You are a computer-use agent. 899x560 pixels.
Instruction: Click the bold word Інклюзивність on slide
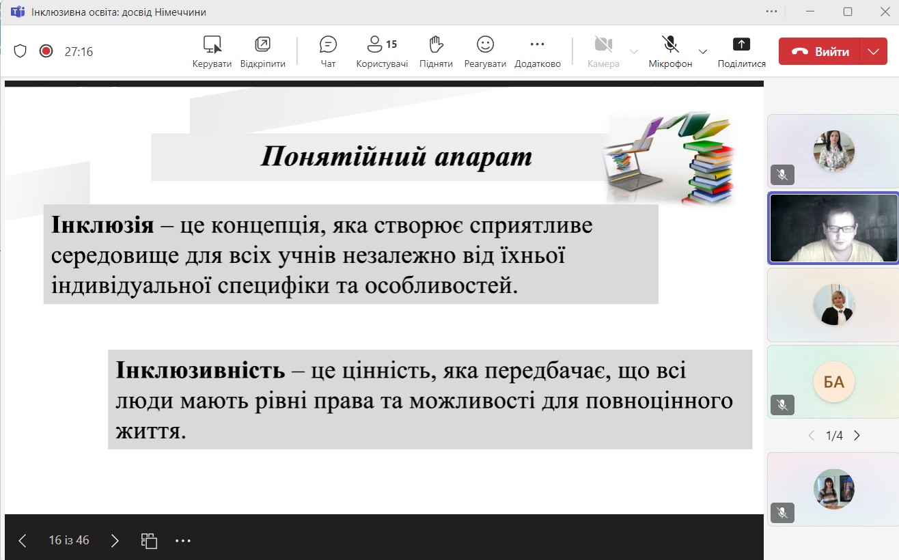(x=201, y=371)
